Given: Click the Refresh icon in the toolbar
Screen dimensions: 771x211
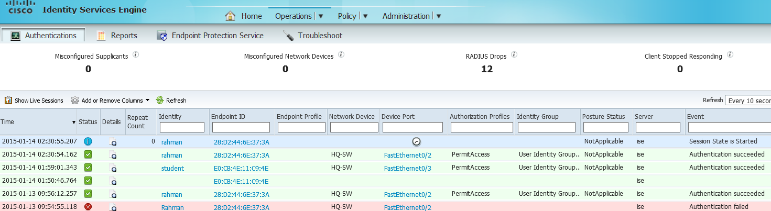Looking at the screenshot, I should (x=160, y=100).
